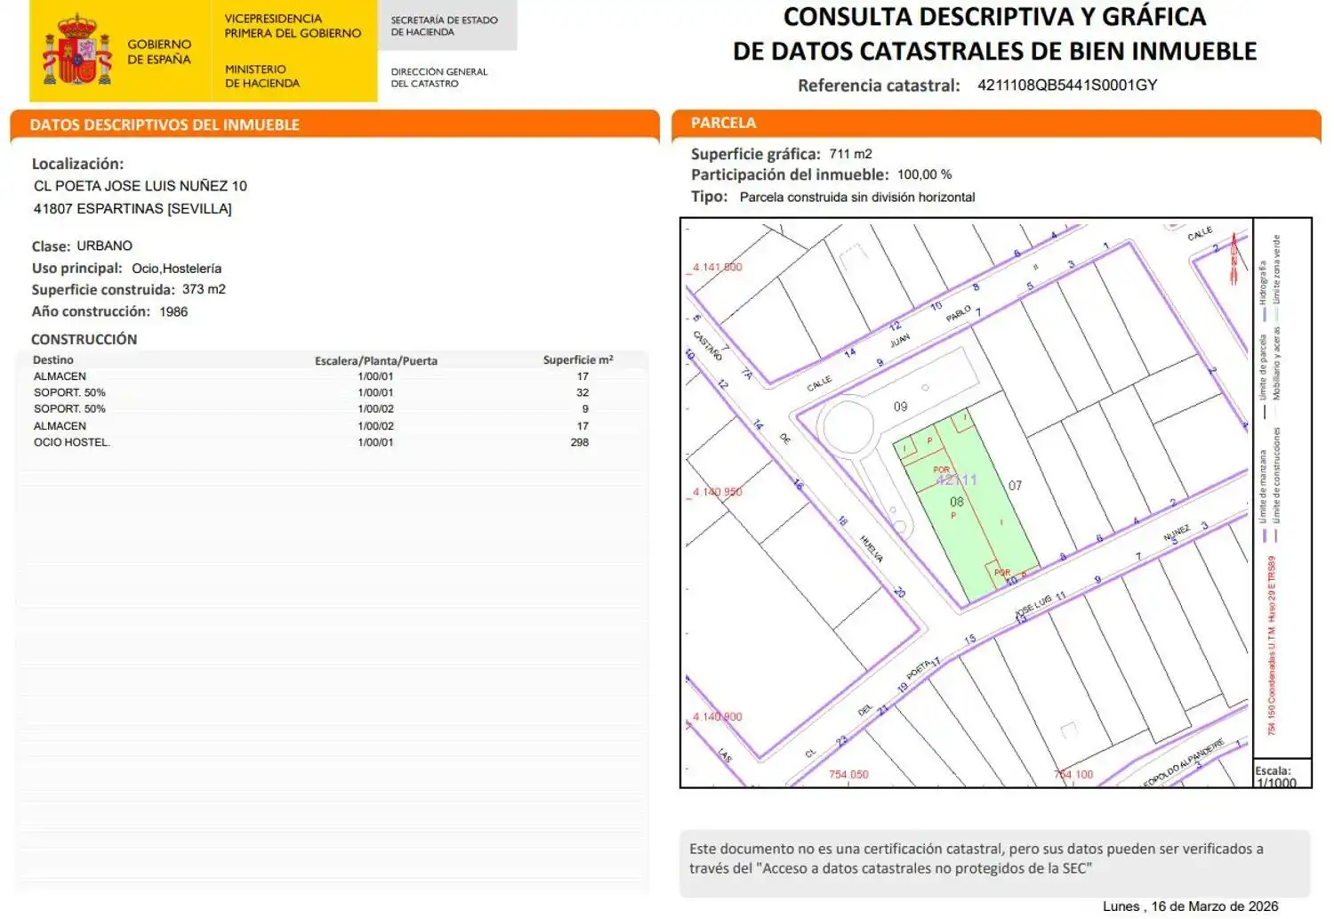
Task: Click the 'Escalera/Planta/Puerta' column header
Action: point(376,361)
